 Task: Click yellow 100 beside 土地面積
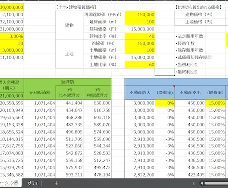[140, 50]
